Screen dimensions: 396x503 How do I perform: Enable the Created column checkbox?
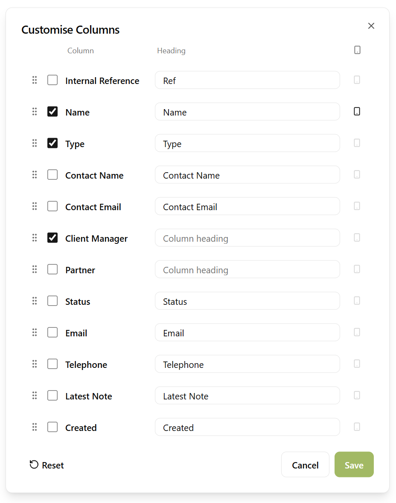[x=52, y=427]
